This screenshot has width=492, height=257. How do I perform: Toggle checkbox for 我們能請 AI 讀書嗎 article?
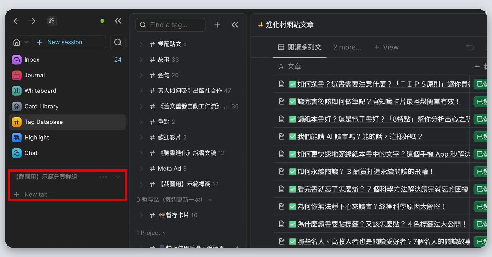[292, 137]
